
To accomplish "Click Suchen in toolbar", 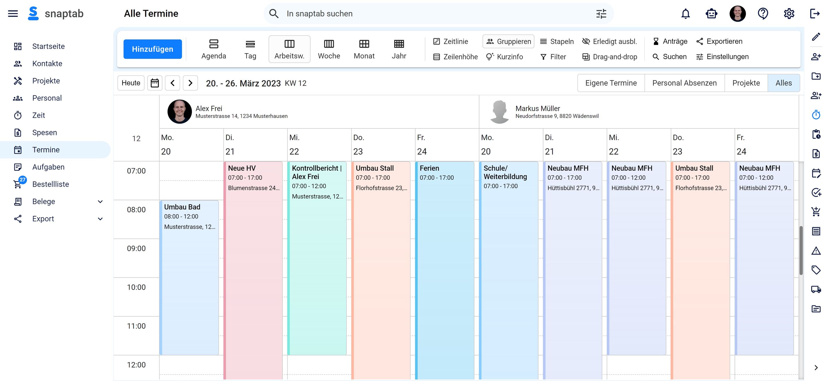I will coord(669,57).
